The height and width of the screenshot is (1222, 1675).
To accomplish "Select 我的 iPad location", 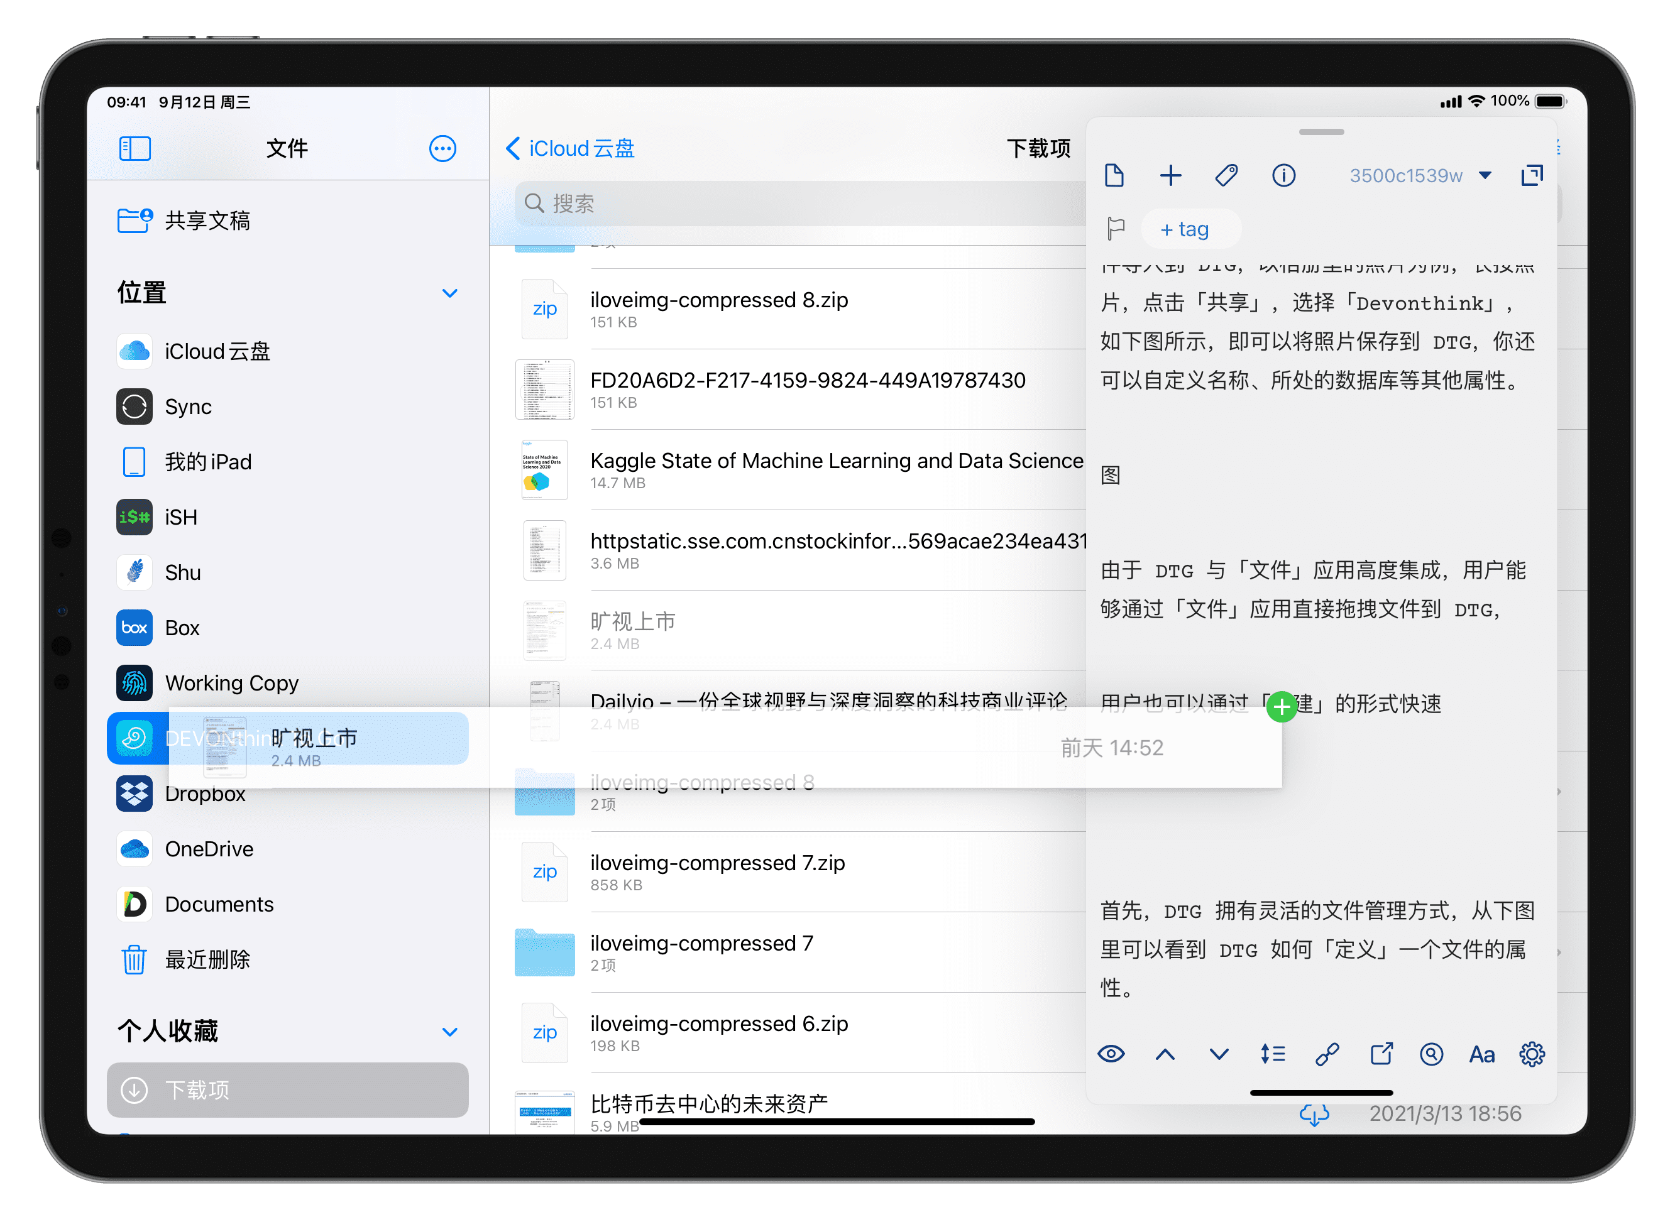I will (288, 462).
